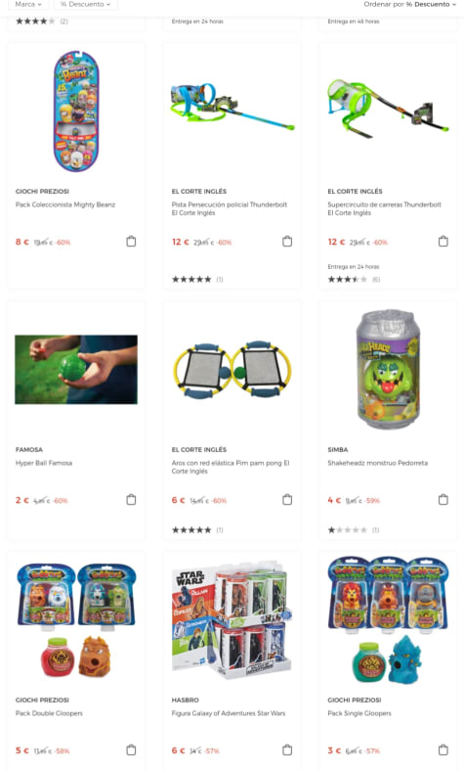Add Aros con red elástica to cart

(x=287, y=500)
